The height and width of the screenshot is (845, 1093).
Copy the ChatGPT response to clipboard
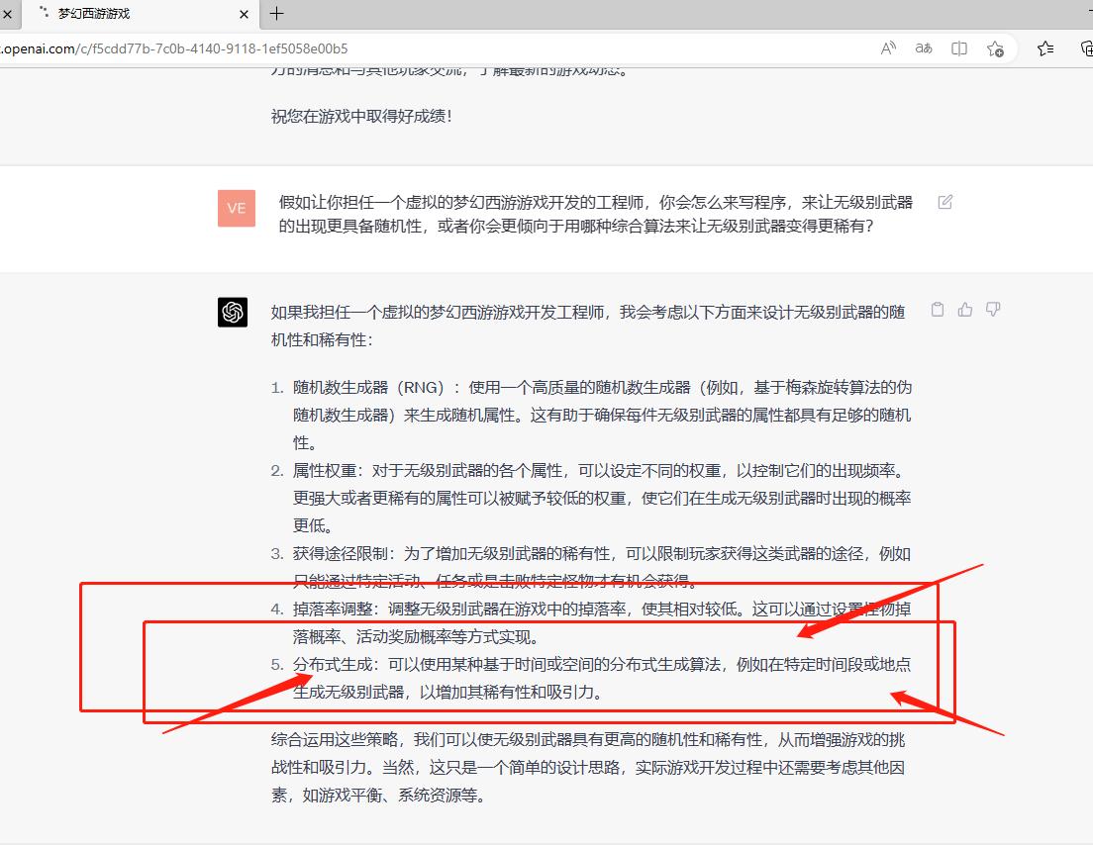[938, 310]
